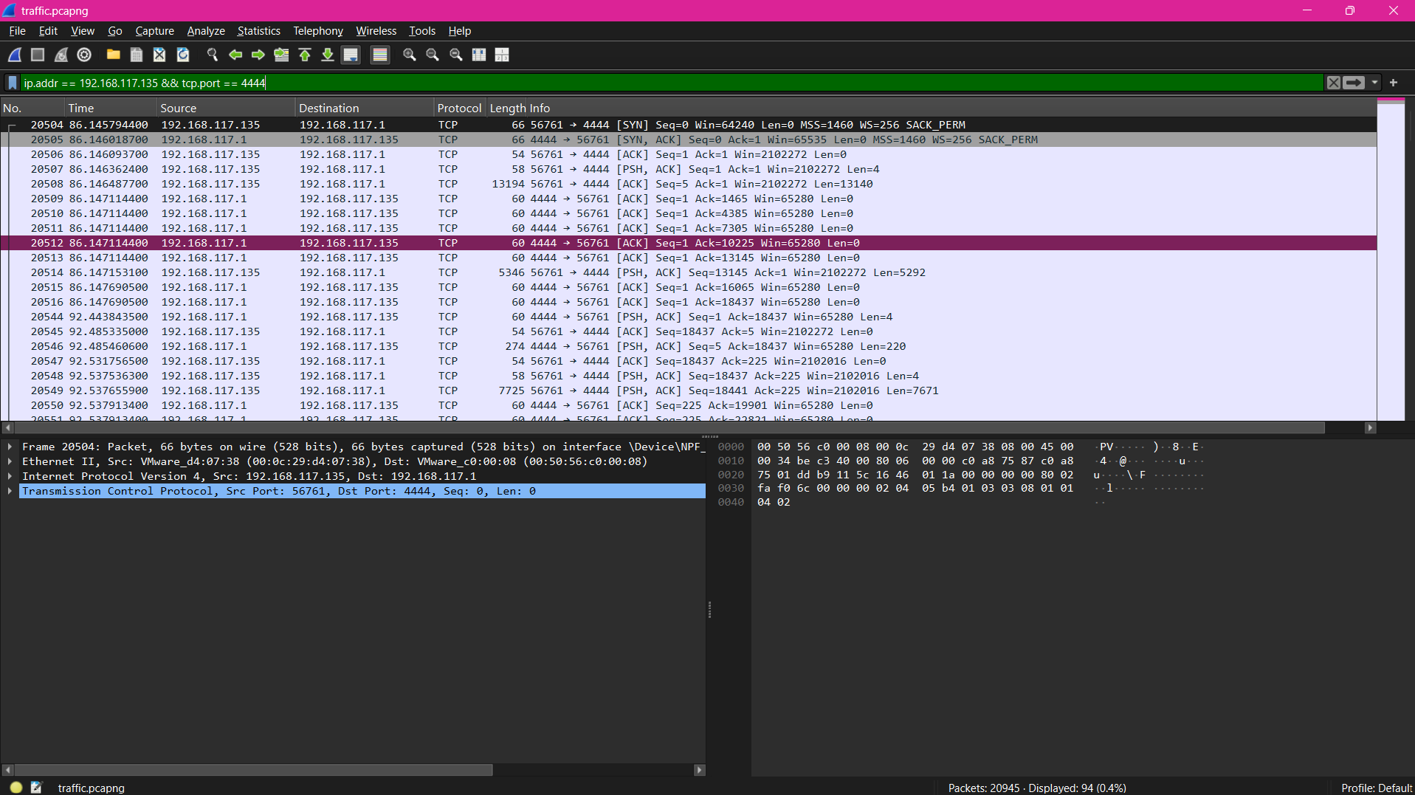Sort packets by the Time column
The height and width of the screenshot is (795, 1415).
point(111,108)
